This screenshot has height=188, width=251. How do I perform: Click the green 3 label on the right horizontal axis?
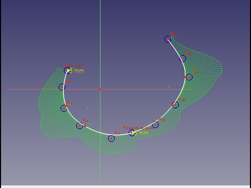coord(168,87)
